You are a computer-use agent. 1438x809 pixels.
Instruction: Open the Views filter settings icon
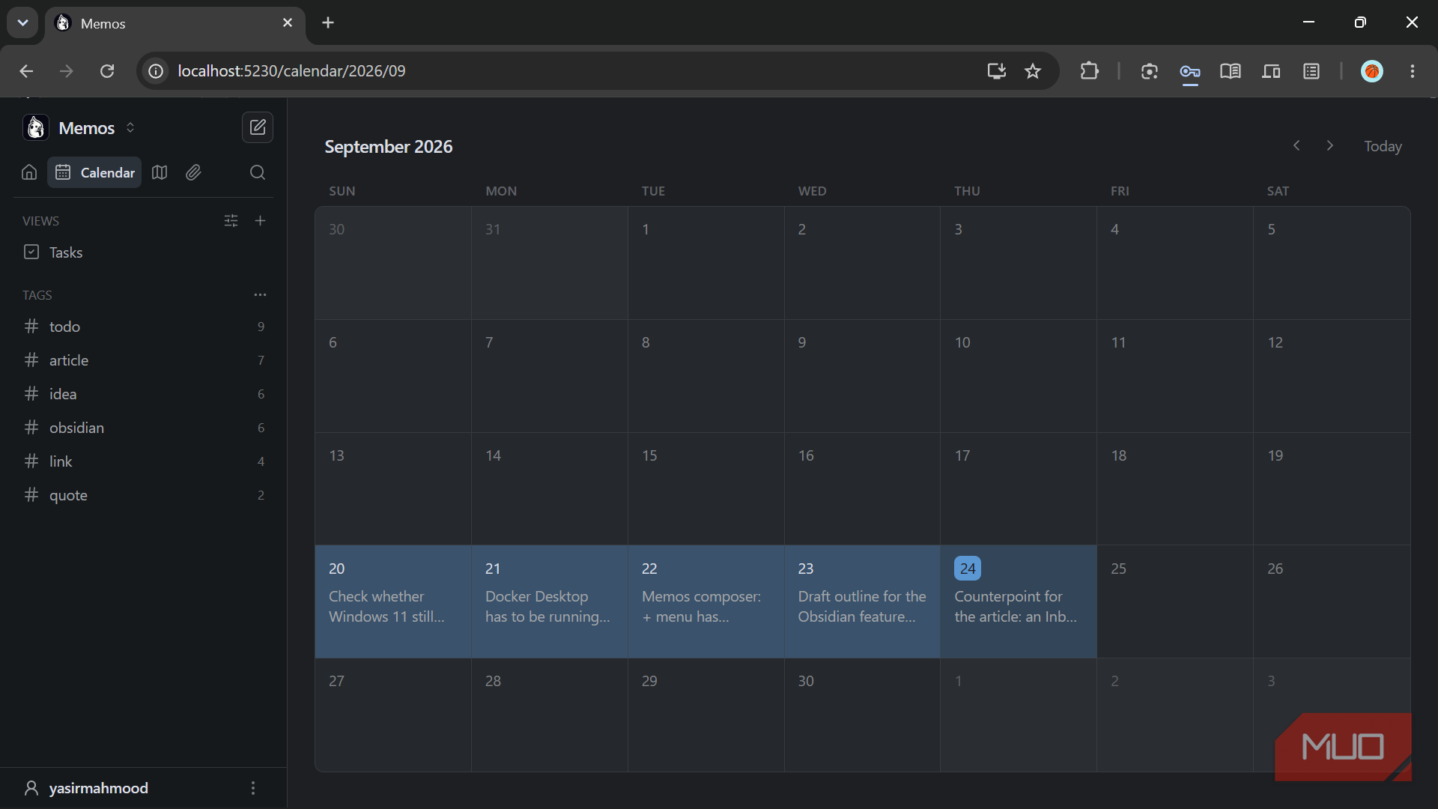click(231, 220)
